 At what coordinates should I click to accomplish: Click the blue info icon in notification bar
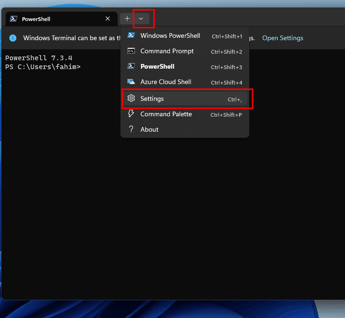[x=13, y=38]
